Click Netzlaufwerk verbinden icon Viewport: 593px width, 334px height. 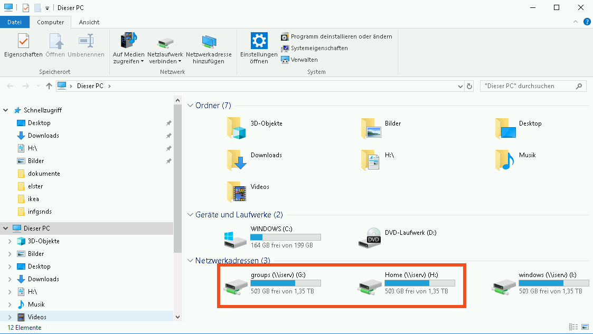(x=165, y=42)
